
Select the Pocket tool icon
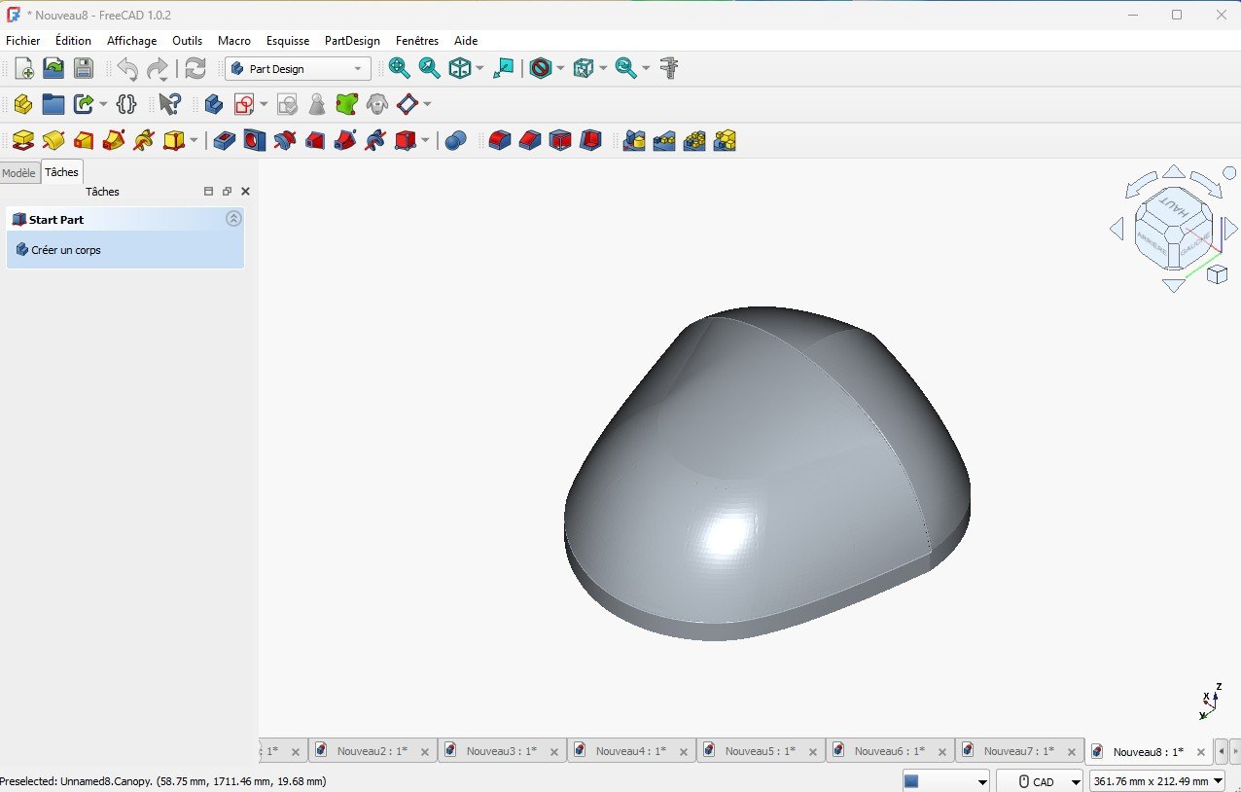pos(224,141)
